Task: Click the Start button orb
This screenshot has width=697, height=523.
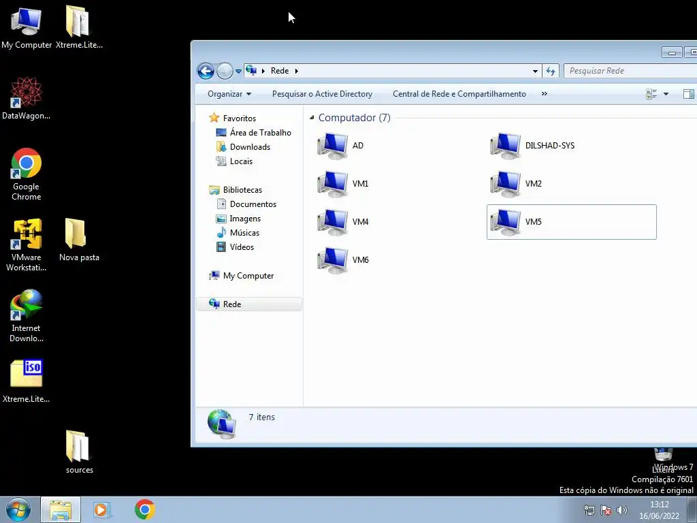Action: (18, 509)
